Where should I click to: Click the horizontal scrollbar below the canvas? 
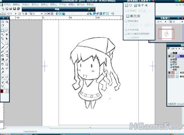[x=90, y=127]
